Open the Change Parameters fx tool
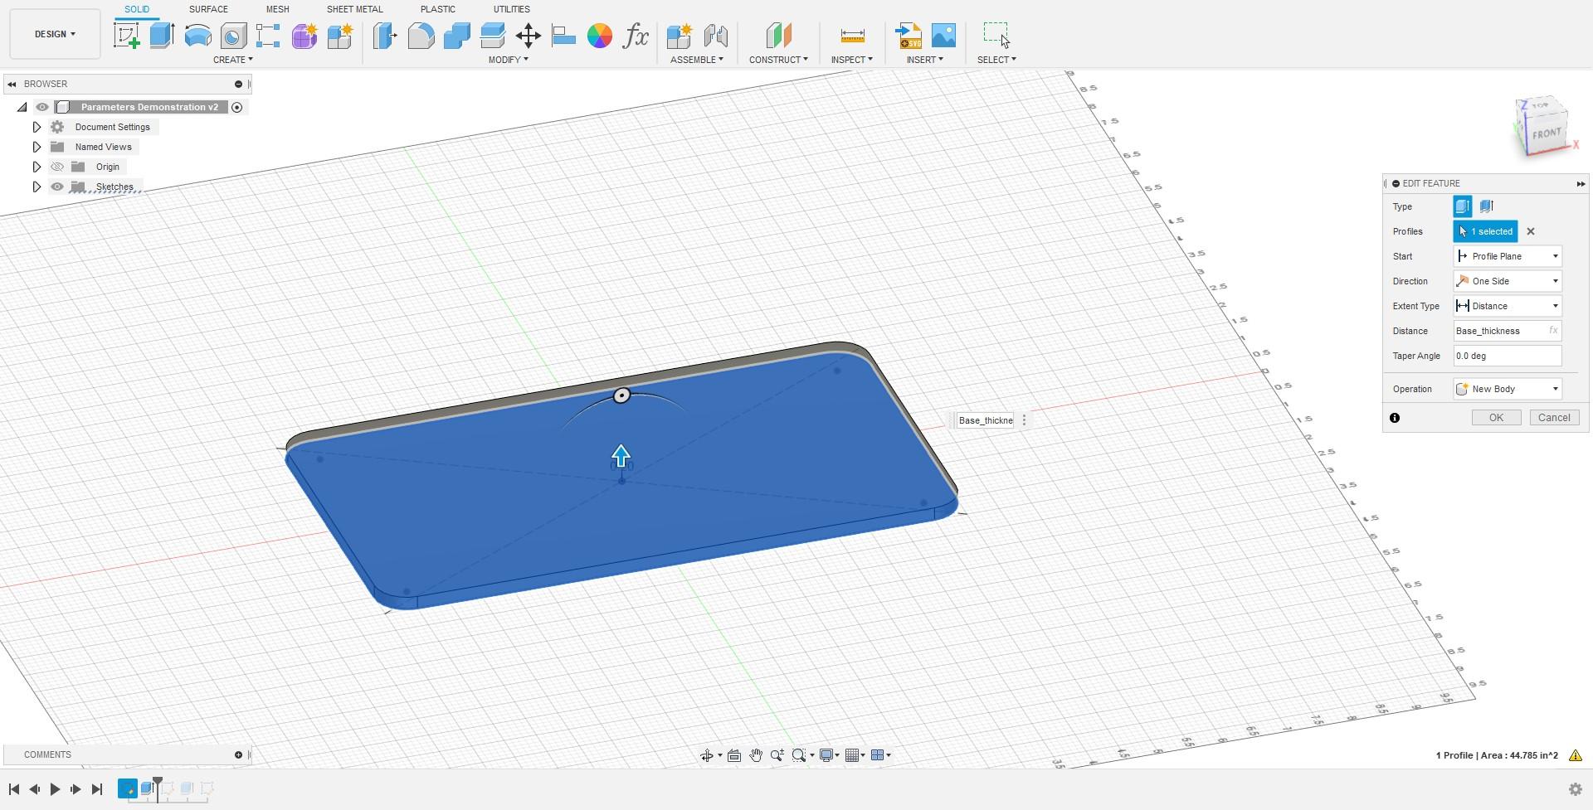 click(x=636, y=36)
